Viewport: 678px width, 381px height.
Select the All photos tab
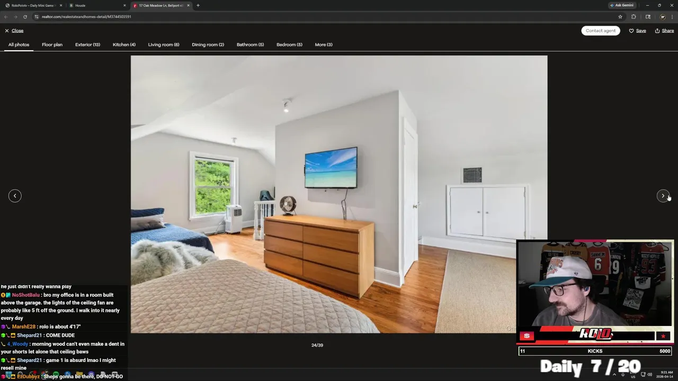tap(19, 44)
